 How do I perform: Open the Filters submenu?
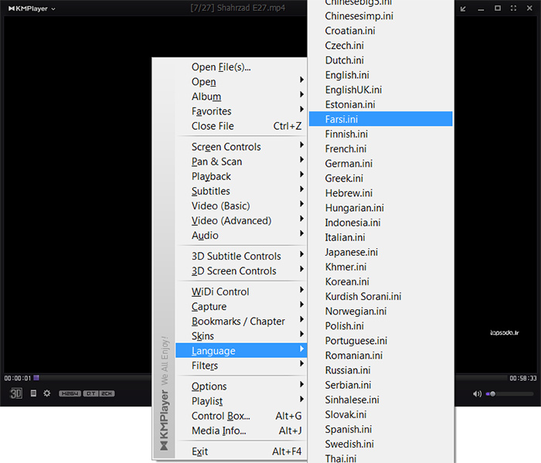tap(241, 366)
